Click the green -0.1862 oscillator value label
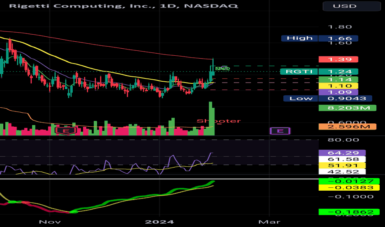 [349, 212]
